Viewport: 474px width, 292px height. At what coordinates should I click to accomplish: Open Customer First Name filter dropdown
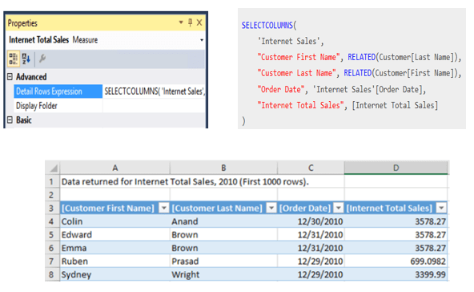(164, 208)
